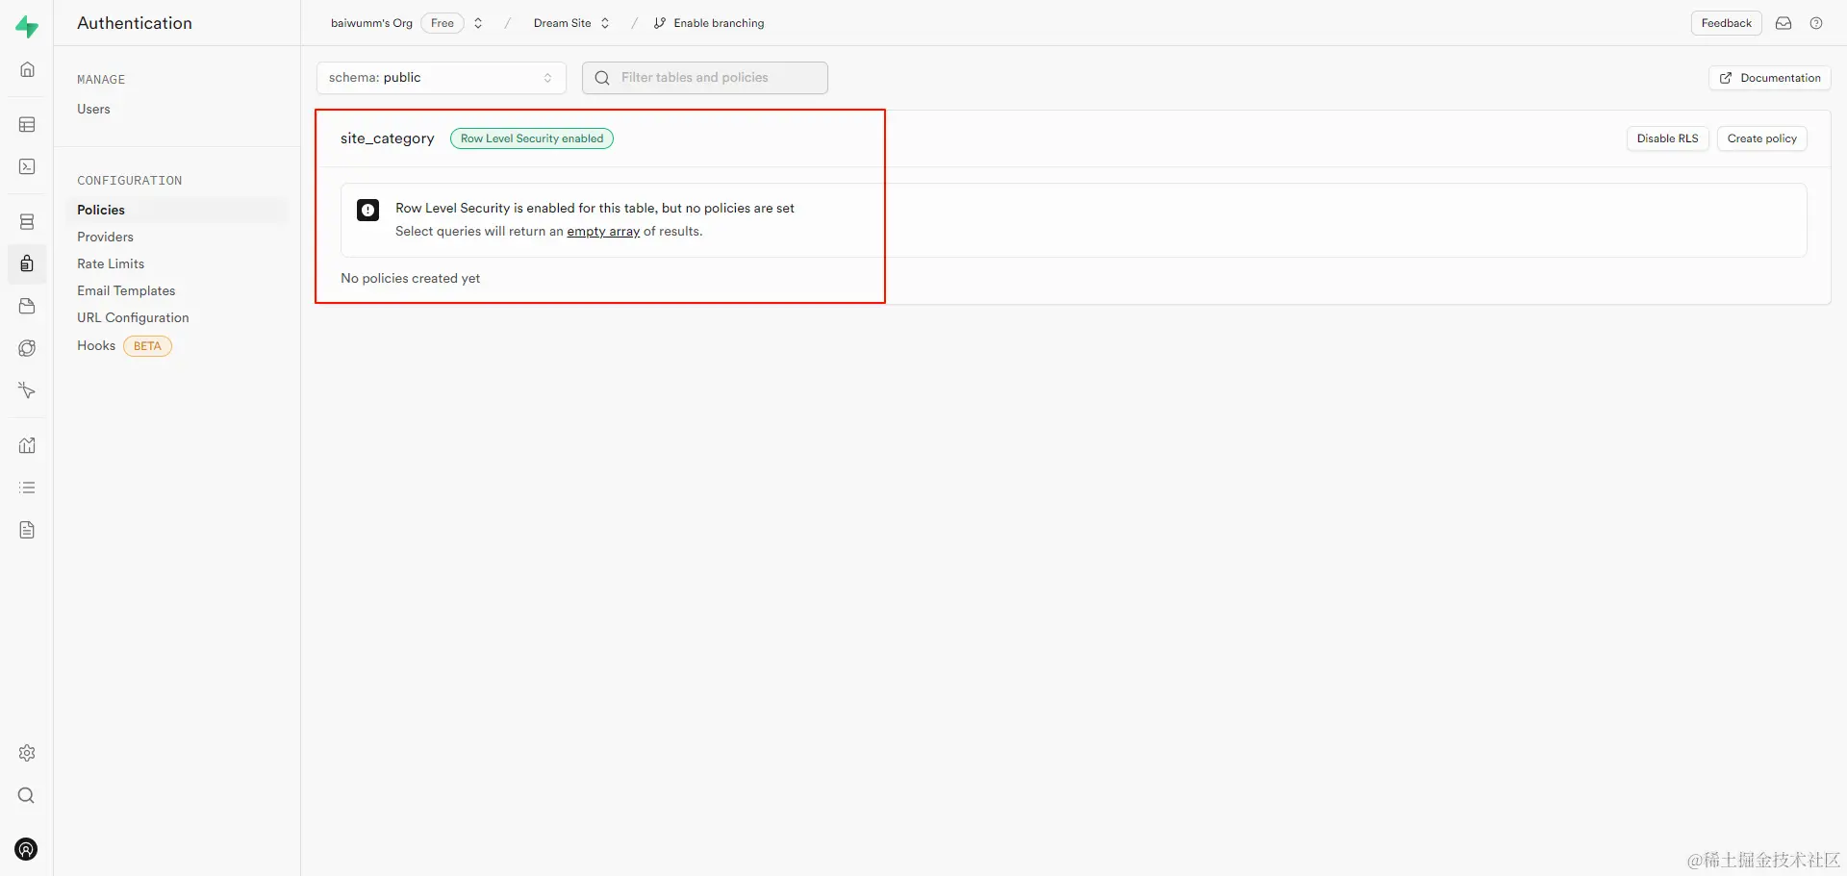Image resolution: width=1847 pixels, height=876 pixels.
Task: Open Project Settings gear icon
Action: [27, 753]
